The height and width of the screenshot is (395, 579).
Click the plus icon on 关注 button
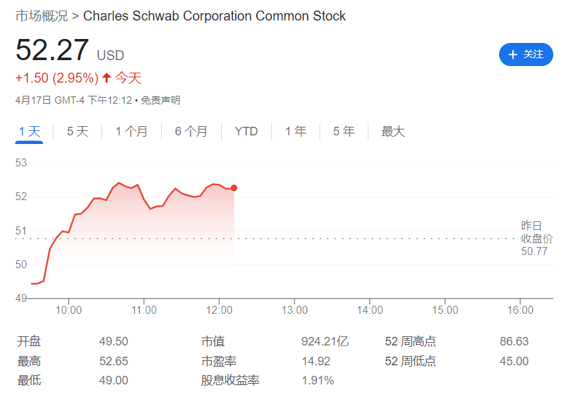point(513,54)
